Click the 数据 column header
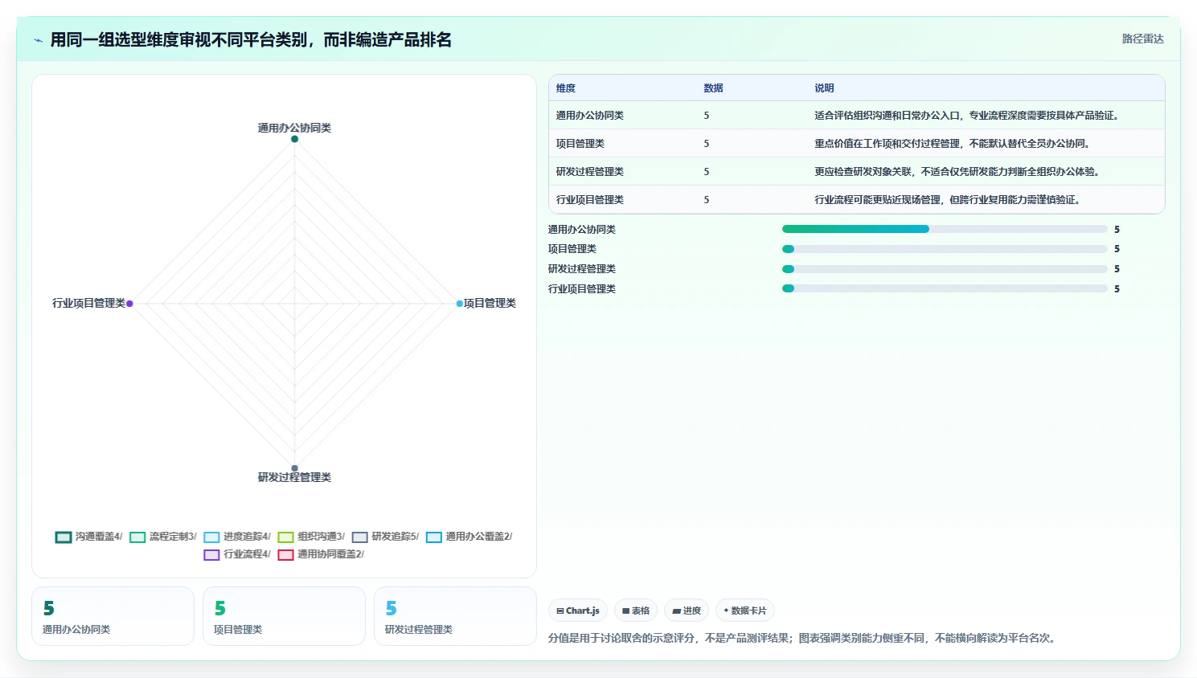 point(713,88)
